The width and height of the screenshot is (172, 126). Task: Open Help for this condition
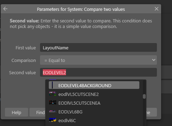16,112
